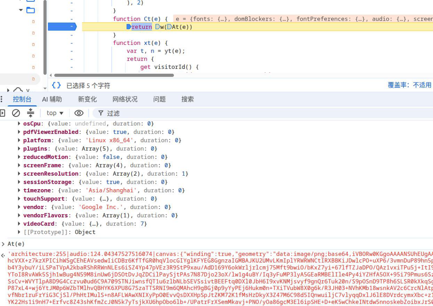Expand the osCpu property
Image resolution: width=433 pixels, height=306 pixels.
pyautogui.click(x=19, y=124)
